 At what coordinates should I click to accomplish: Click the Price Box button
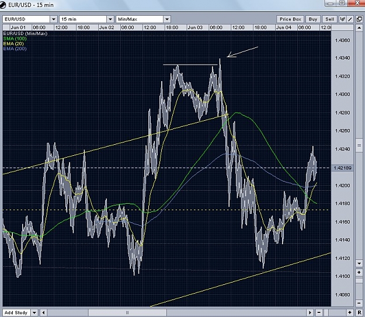pyautogui.click(x=290, y=19)
